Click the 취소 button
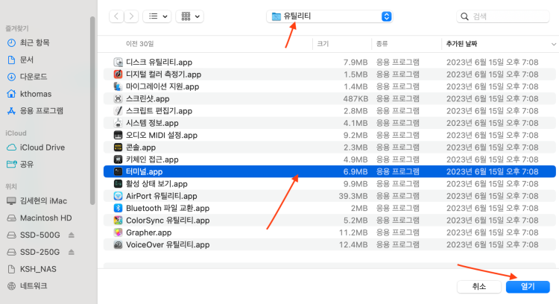 pos(479,287)
